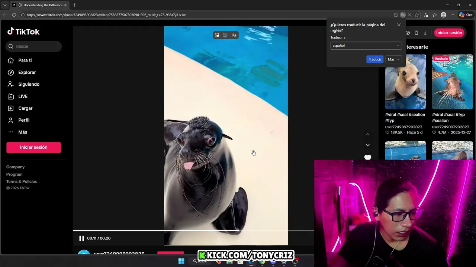Click the download app icon in top bar
Image resolution: width=476 pixels, height=267 pixels.
tap(425, 33)
